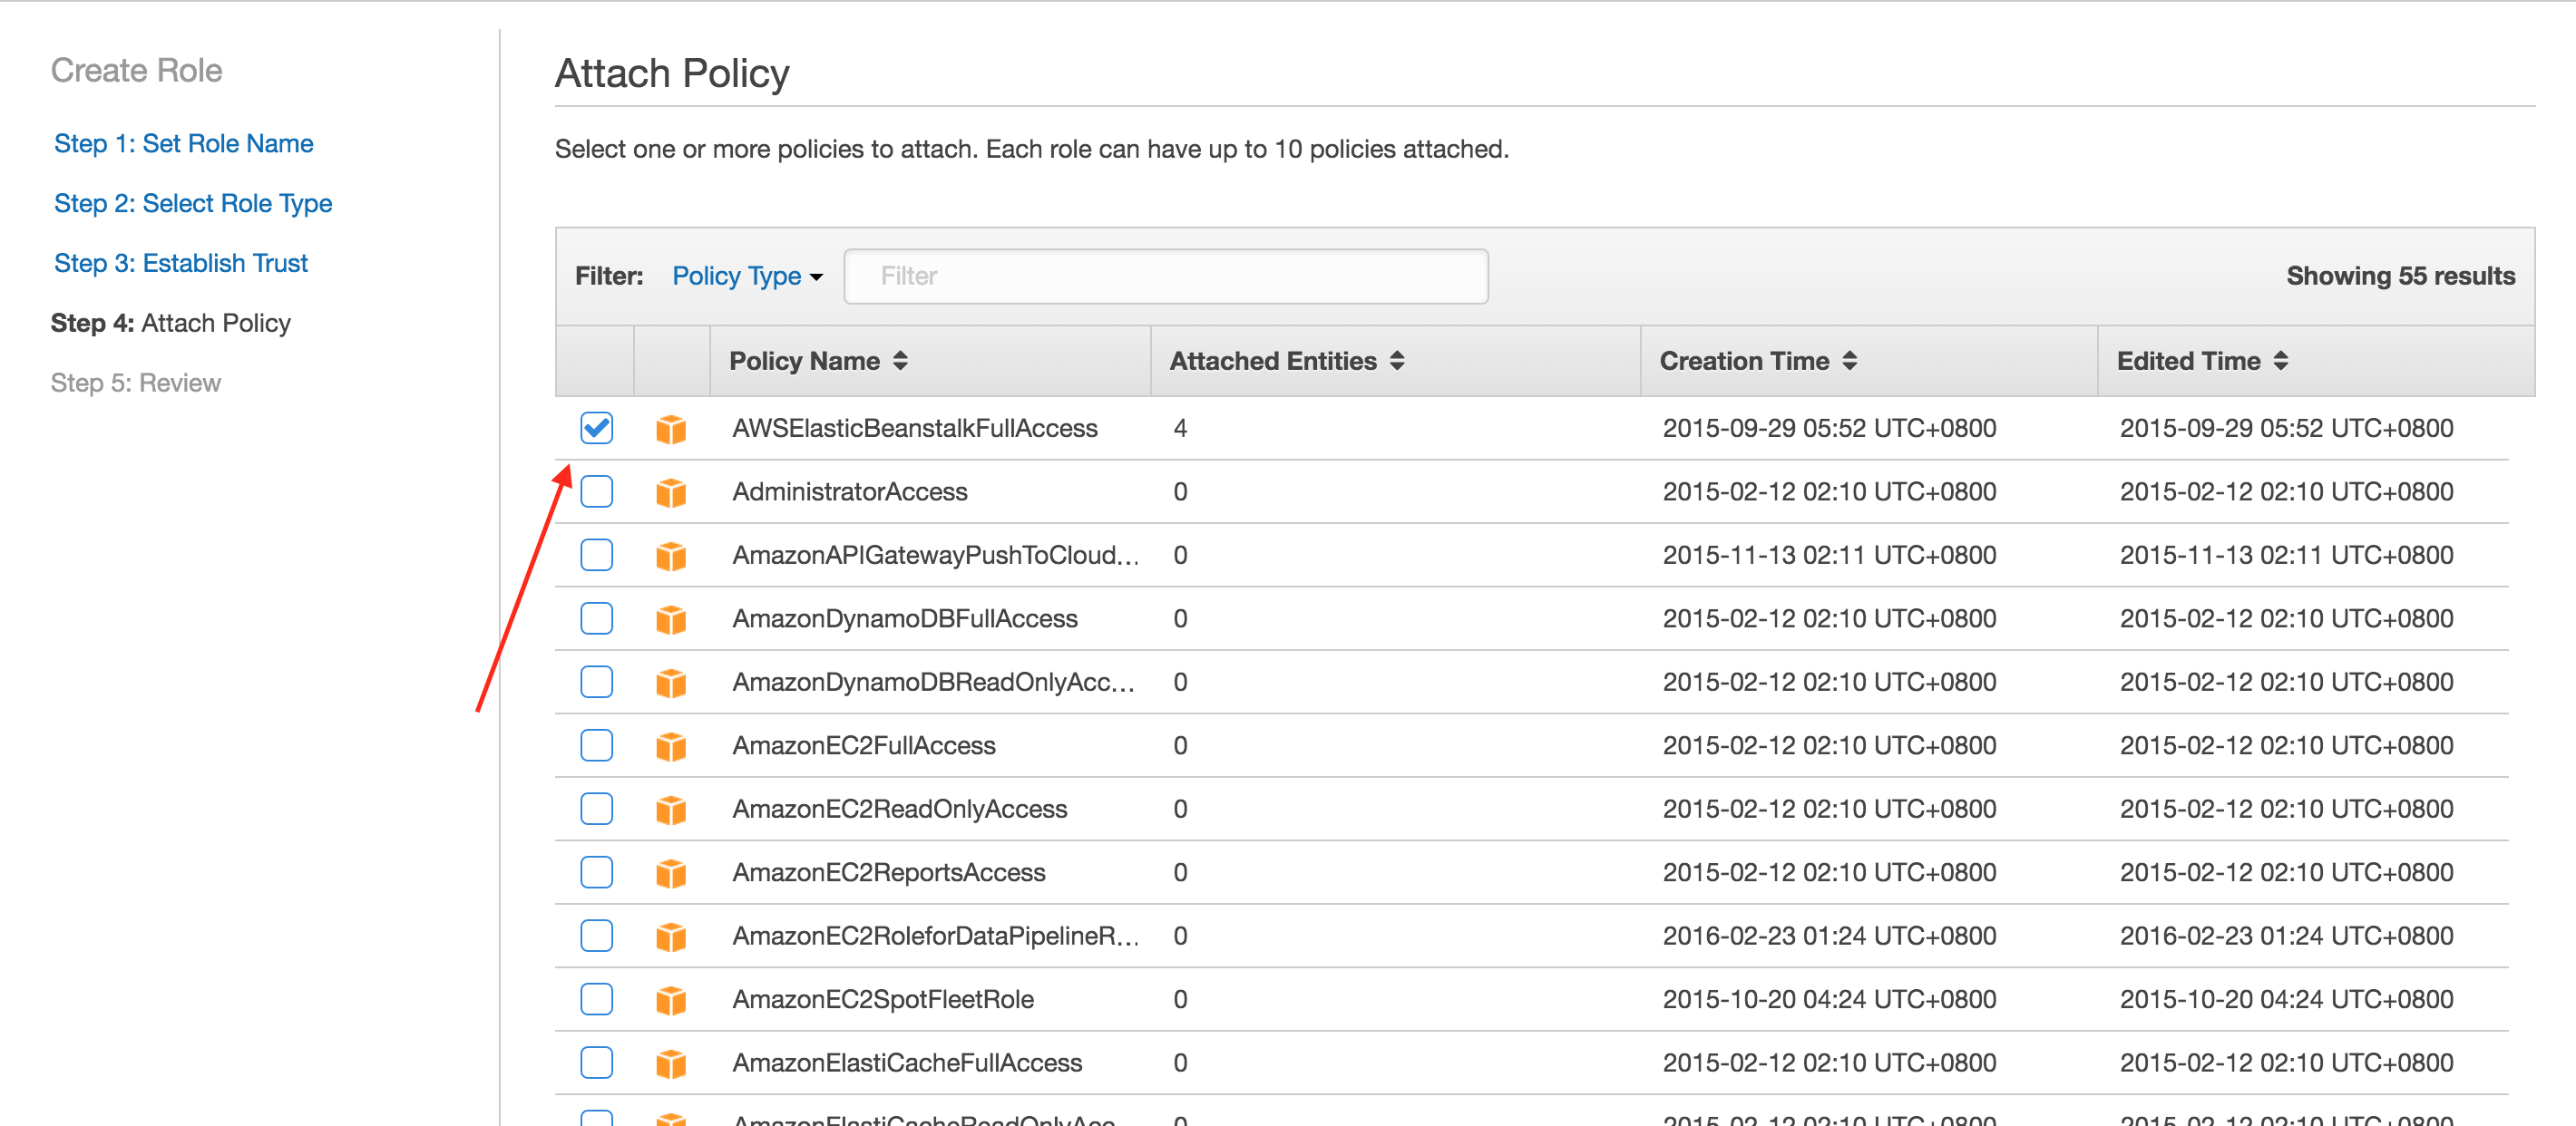Click the AmazonEC2RoleforDataPipelineR... policy name
2576x1126 pixels.
[936, 937]
